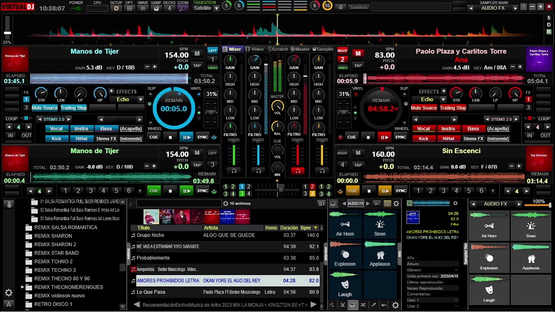Switch to the Scratch tab
The width and height of the screenshot is (555, 312).
click(x=277, y=49)
